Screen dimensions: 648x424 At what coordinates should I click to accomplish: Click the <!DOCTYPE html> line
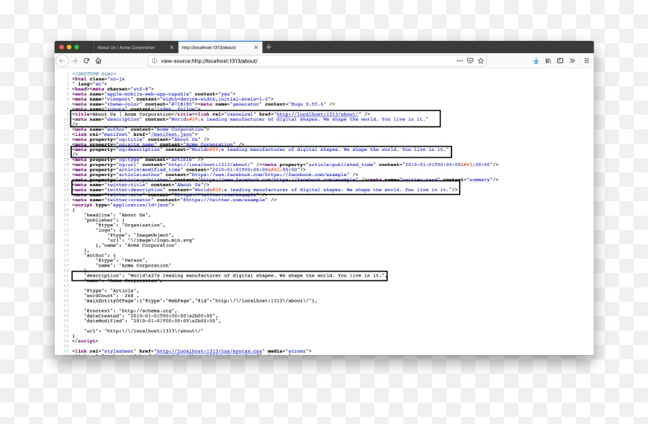tap(94, 74)
